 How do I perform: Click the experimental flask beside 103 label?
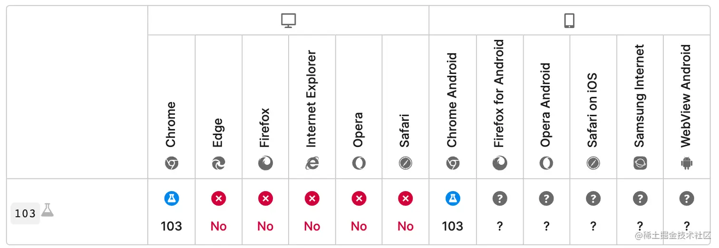coord(47,210)
